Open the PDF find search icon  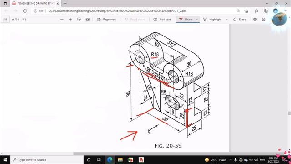click(25, 19)
